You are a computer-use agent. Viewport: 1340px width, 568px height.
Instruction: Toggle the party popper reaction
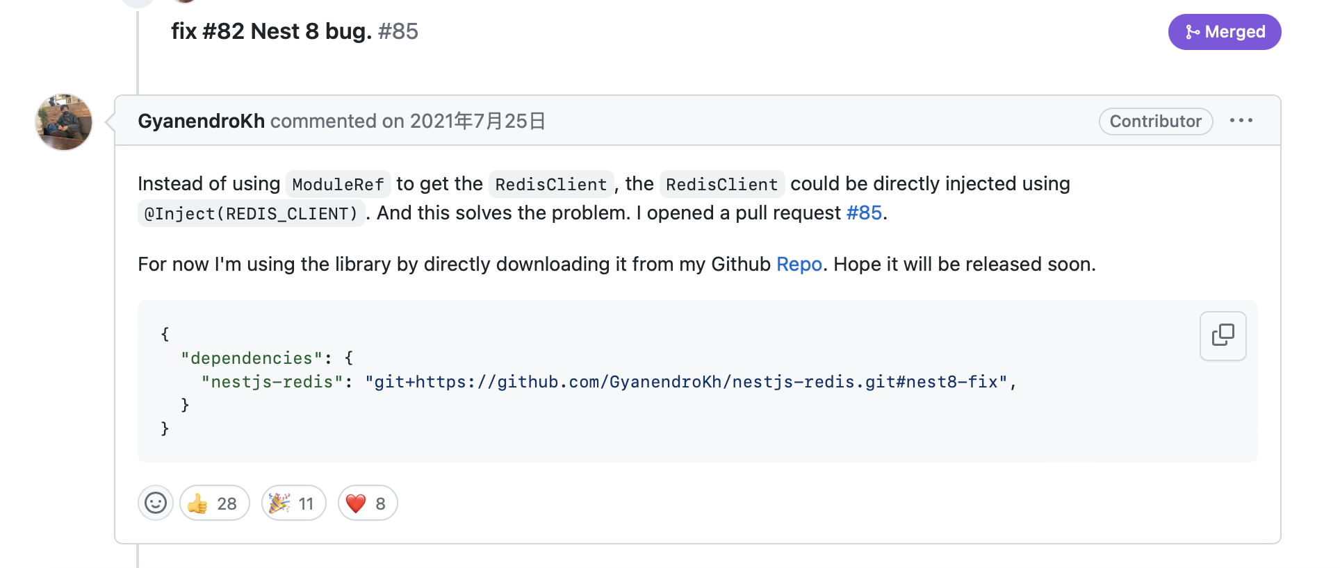(x=293, y=503)
